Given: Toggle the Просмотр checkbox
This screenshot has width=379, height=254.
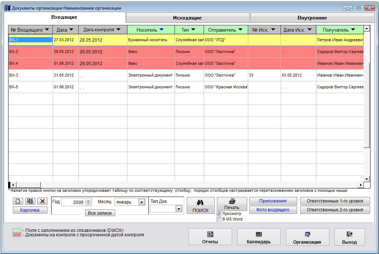Looking at the screenshot, I should [x=219, y=214].
